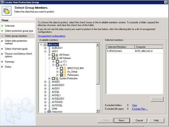
Task: Click the ALBILDC1 server icon
Action: click(x=49, y=48)
